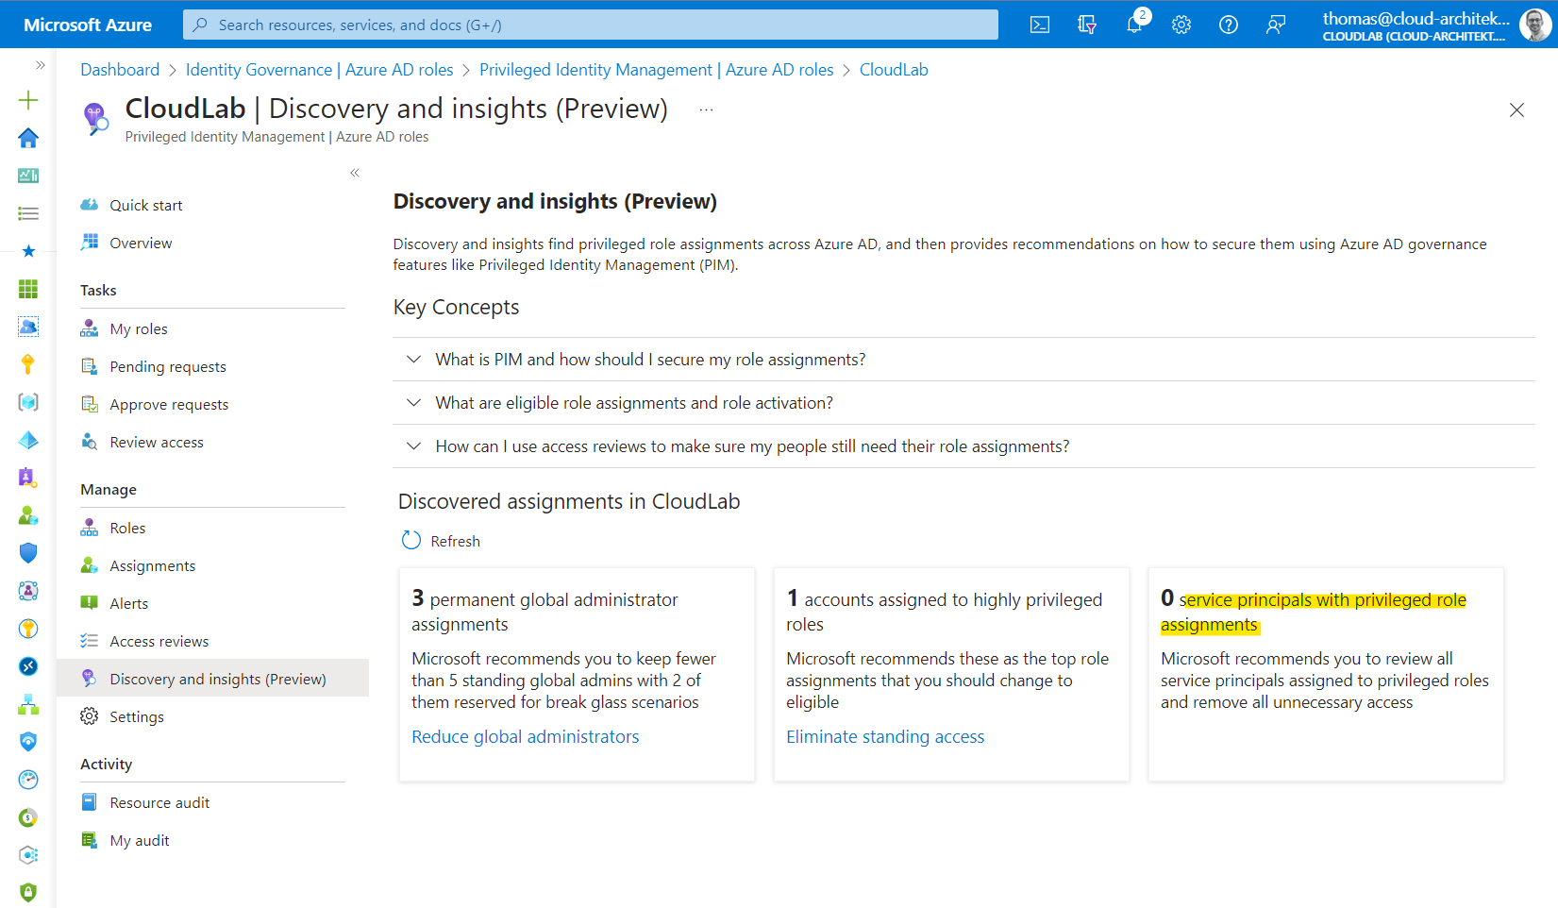Image resolution: width=1558 pixels, height=908 pixels.
Task: Expand 'What are eligible role assignments' section
Action: coord(963,403)
